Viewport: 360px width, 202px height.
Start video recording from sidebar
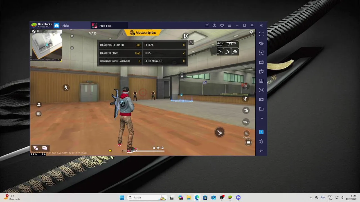coord(261,99)
